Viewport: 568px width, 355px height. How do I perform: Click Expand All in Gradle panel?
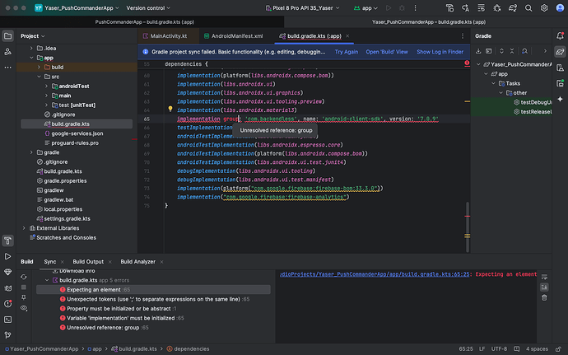point(501,51)
